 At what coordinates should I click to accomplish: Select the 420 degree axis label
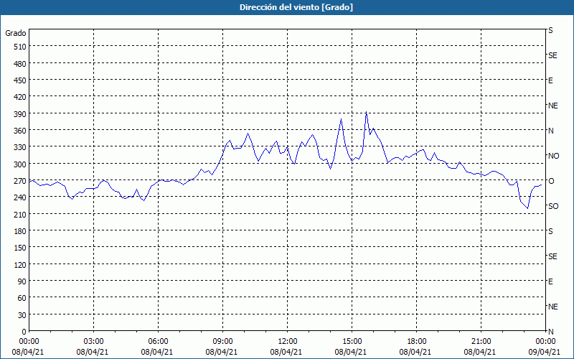coord(20,97)
